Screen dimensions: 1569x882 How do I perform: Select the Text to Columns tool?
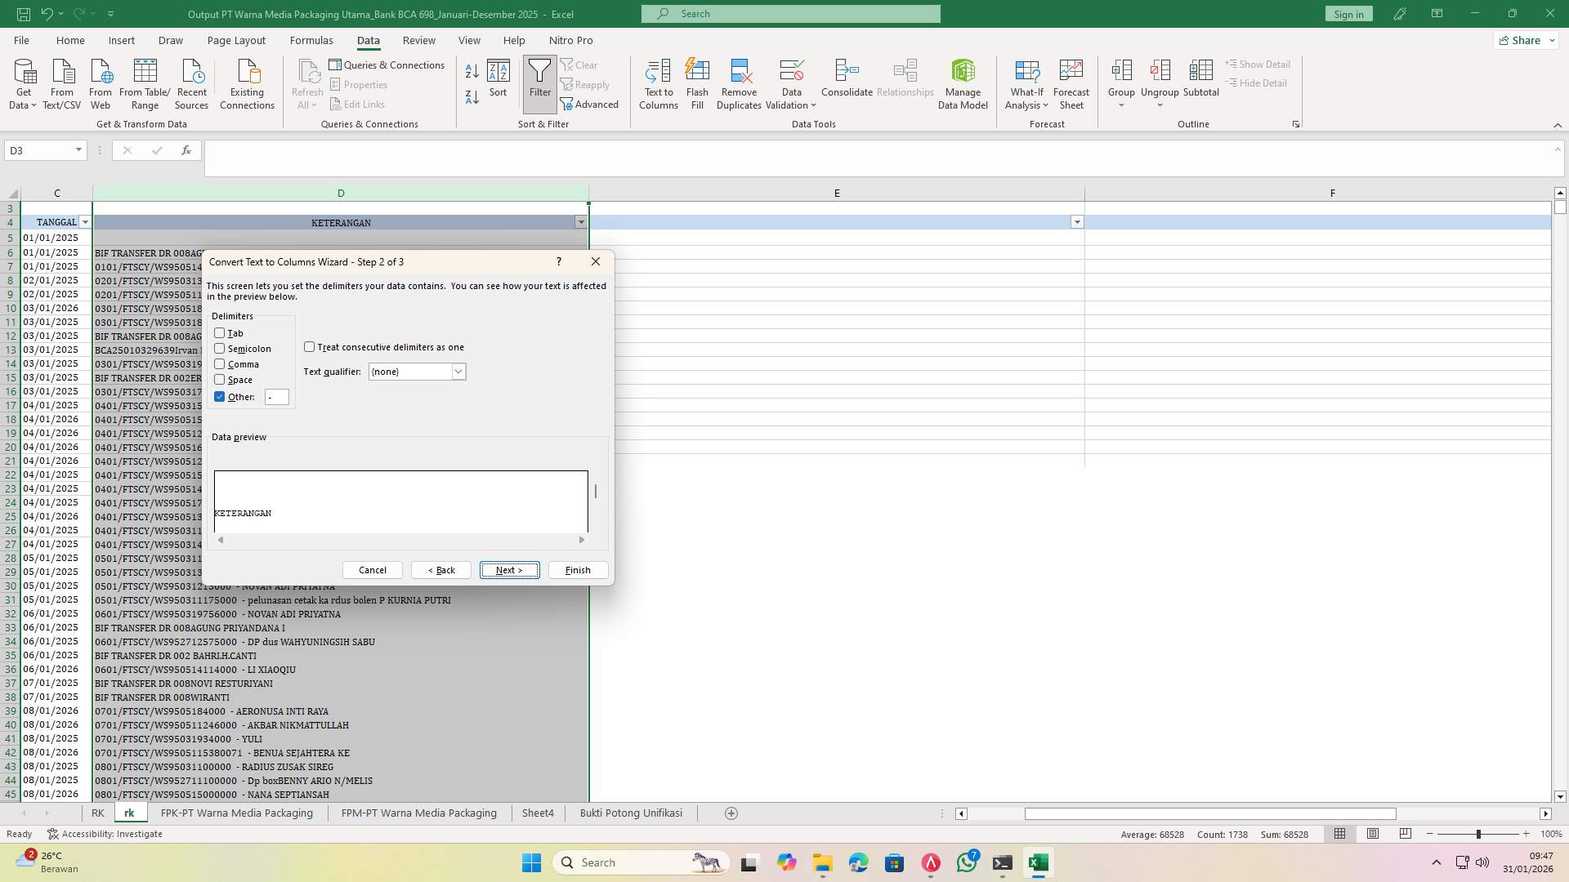(659, 82)
